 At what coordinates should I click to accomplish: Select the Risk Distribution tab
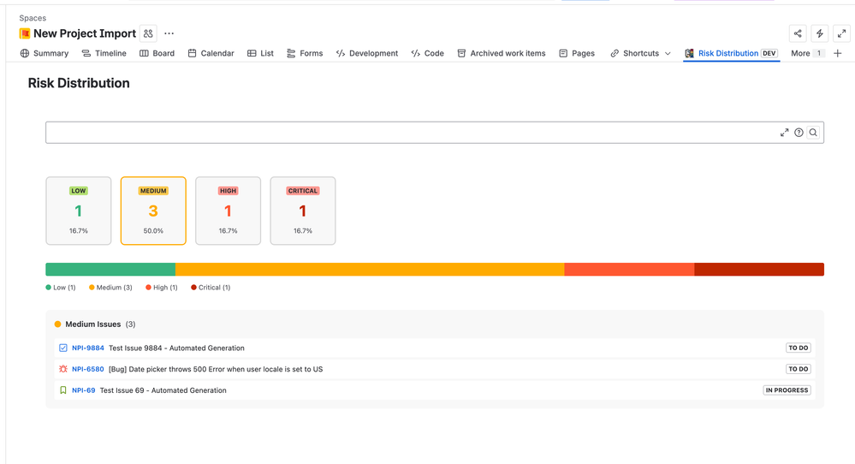[x=731, y=53]
